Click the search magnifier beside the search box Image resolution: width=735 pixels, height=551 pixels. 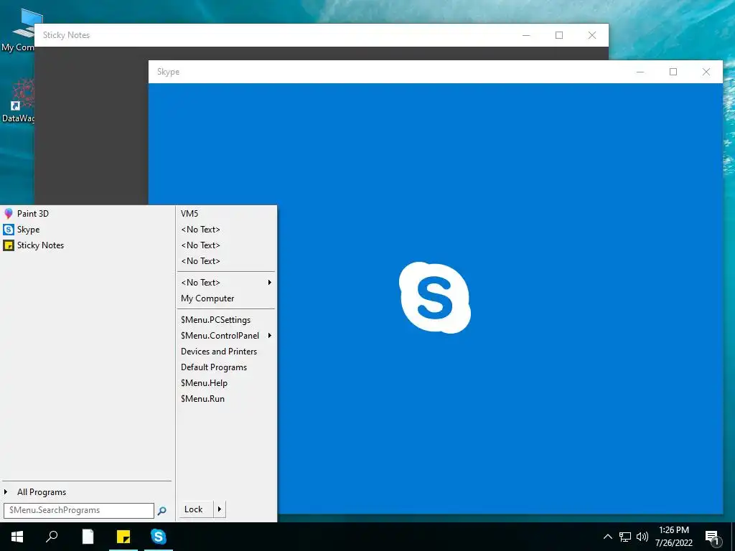161,511
